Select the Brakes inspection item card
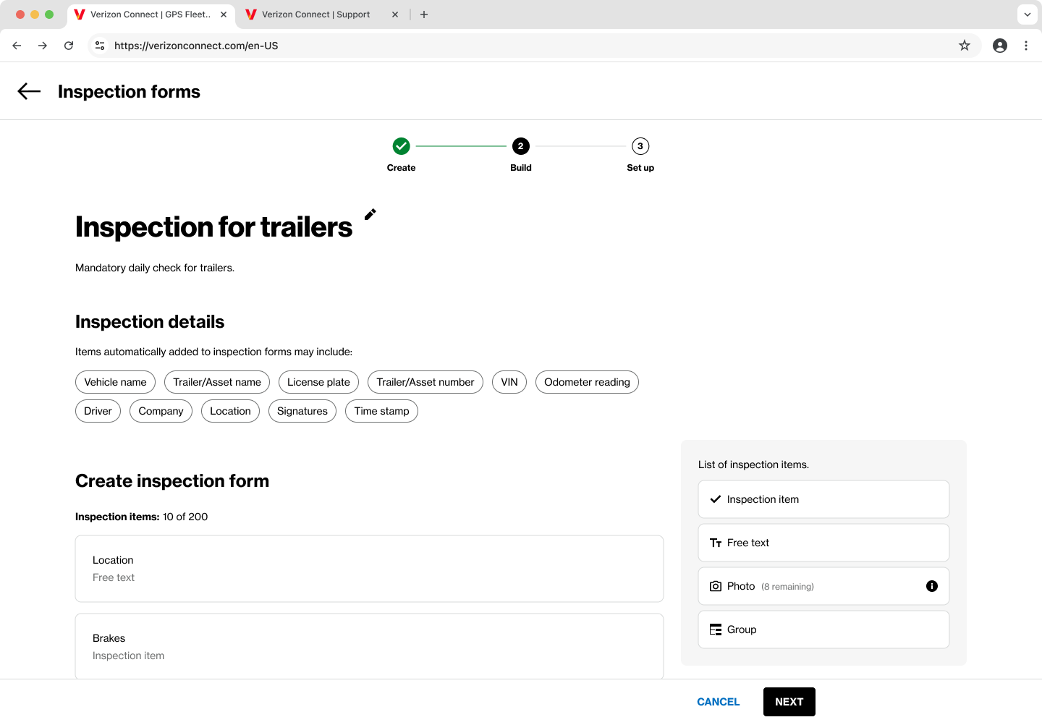 pos(369,645)
